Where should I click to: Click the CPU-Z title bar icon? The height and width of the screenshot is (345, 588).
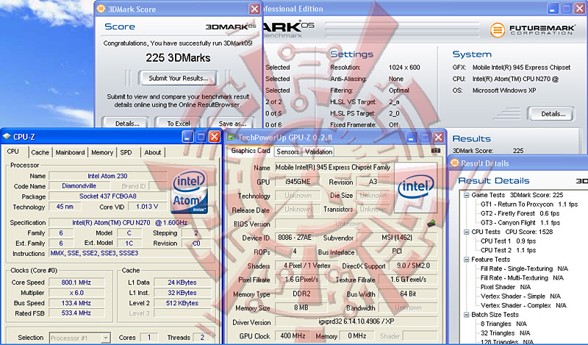(7, 137)
